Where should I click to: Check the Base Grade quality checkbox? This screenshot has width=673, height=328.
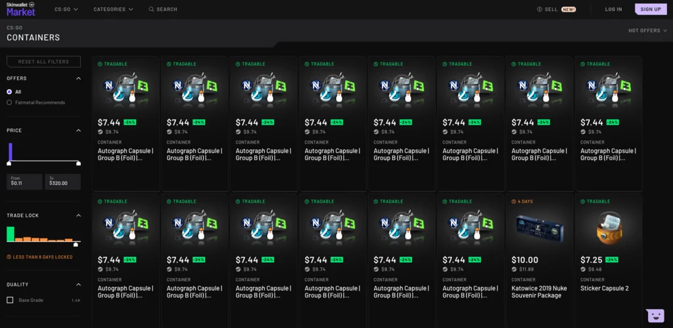10,300
